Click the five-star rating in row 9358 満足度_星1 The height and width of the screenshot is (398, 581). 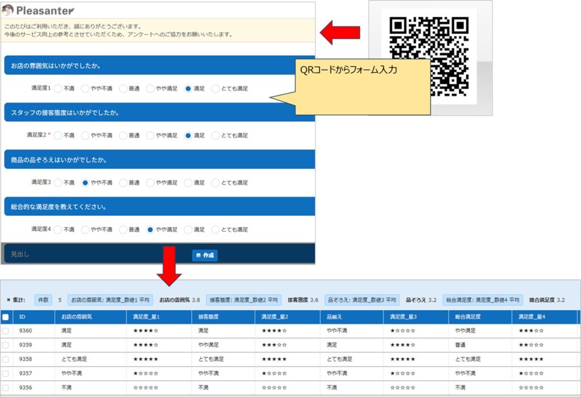[146, 359]
